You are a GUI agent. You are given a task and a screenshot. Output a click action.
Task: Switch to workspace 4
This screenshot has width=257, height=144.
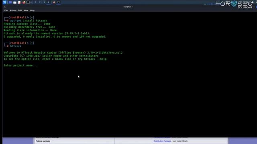pyautogui.click(x=48, y=2)
